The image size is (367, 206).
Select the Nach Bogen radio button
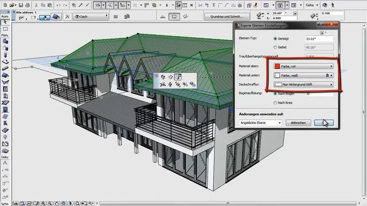click(275, 93)
